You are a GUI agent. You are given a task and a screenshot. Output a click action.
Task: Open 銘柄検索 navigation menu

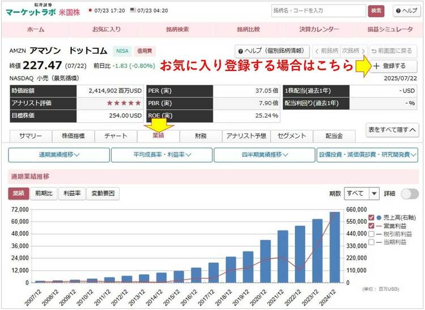click(x=177, y=30)
